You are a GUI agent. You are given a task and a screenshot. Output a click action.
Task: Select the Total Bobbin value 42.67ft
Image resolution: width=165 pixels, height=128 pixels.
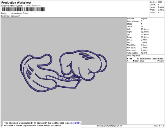click(144, 53)
